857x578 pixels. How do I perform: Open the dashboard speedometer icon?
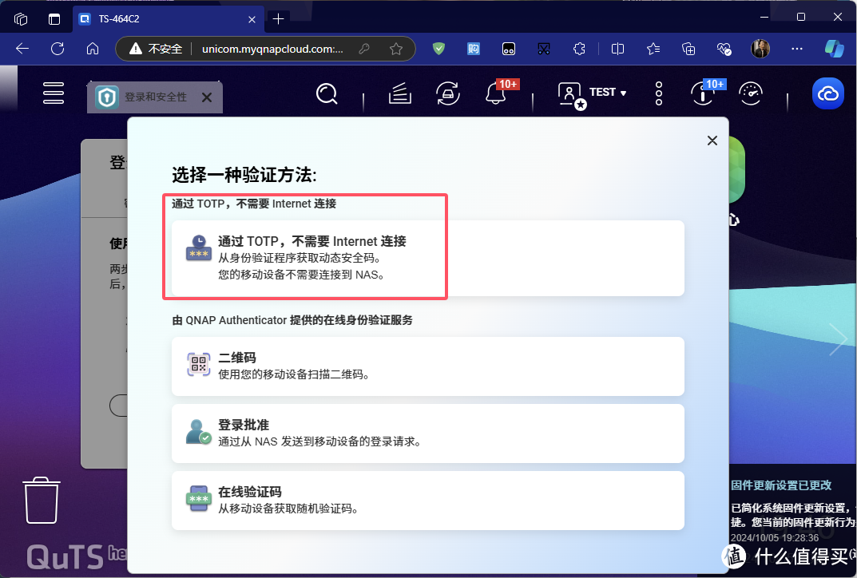751,93
